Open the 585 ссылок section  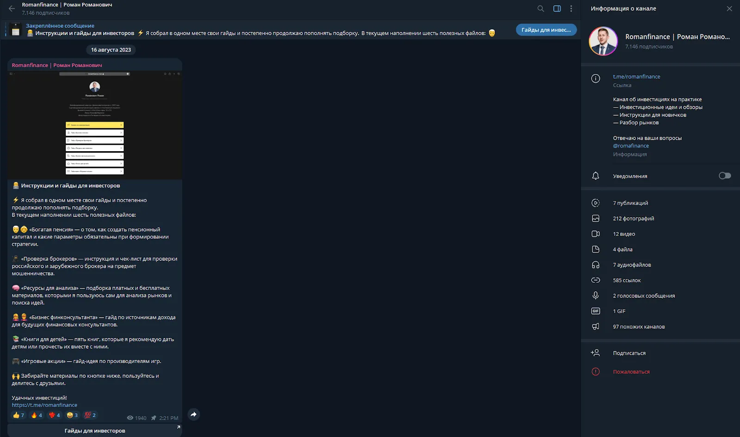[660, 280]
